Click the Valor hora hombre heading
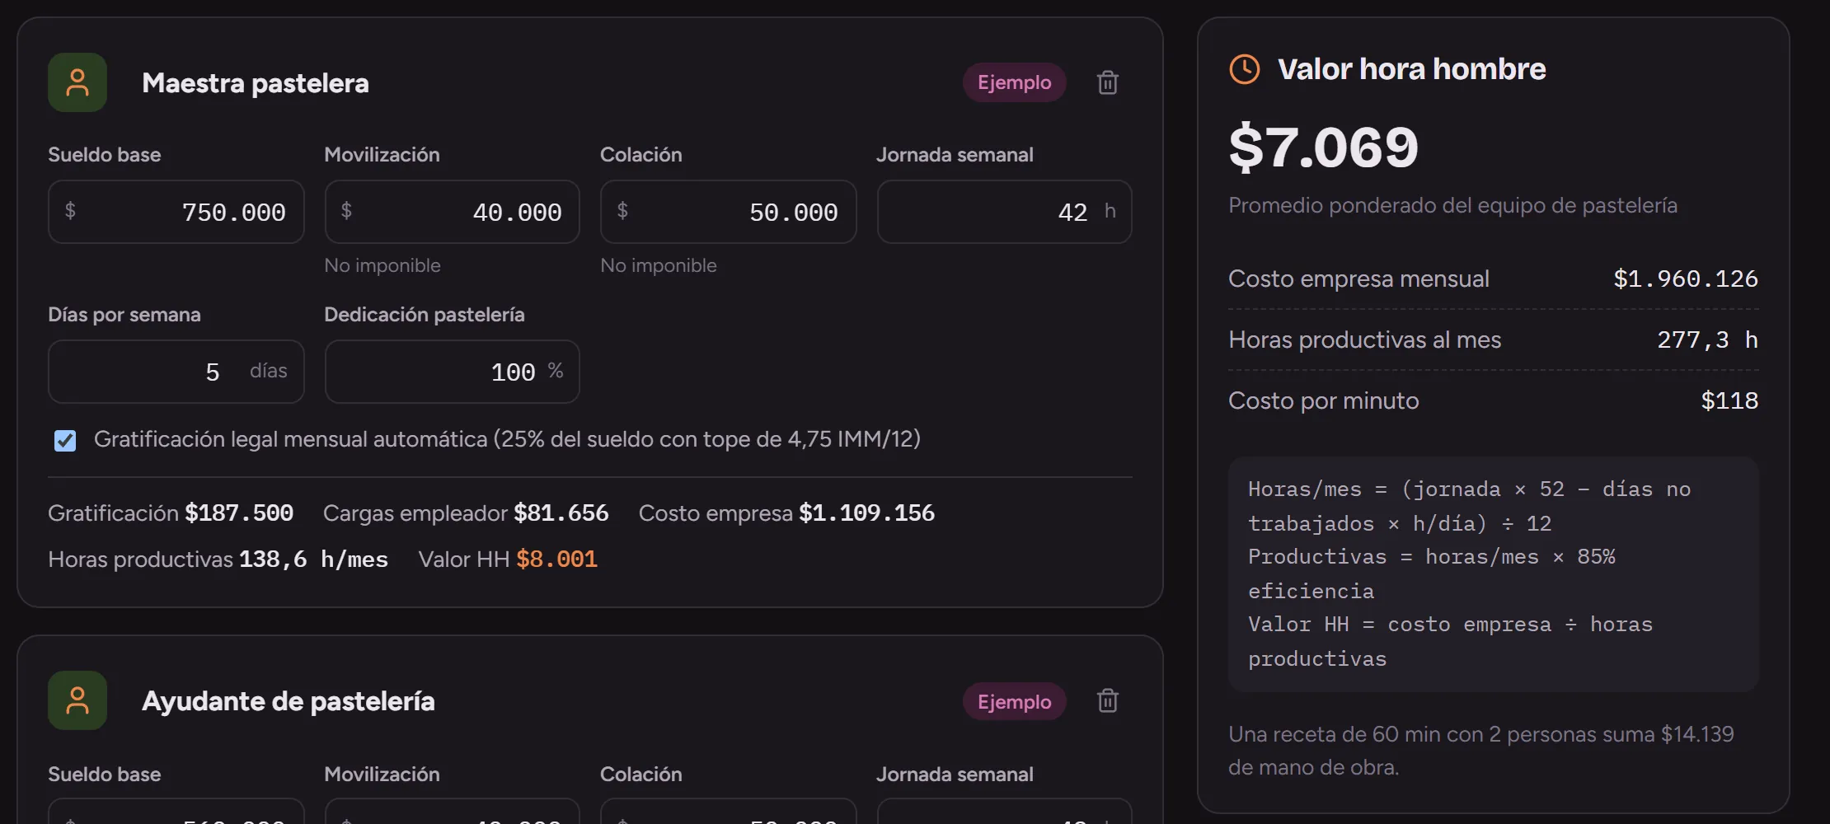This screenshot has width=1830, height=824. (x=1412, y=69)
